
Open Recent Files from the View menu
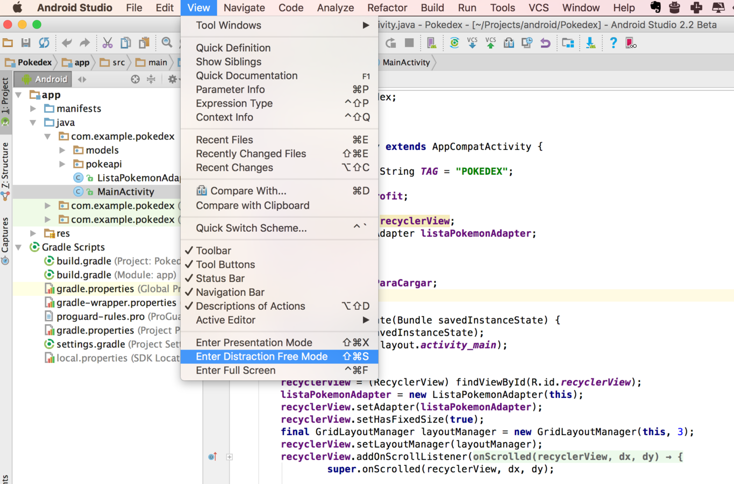(x=280, y=140)
